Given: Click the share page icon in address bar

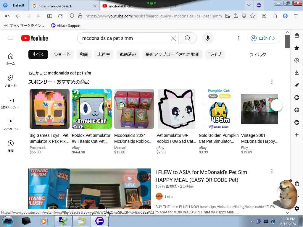Looking at the screenshot, I should tap(236, 16).
